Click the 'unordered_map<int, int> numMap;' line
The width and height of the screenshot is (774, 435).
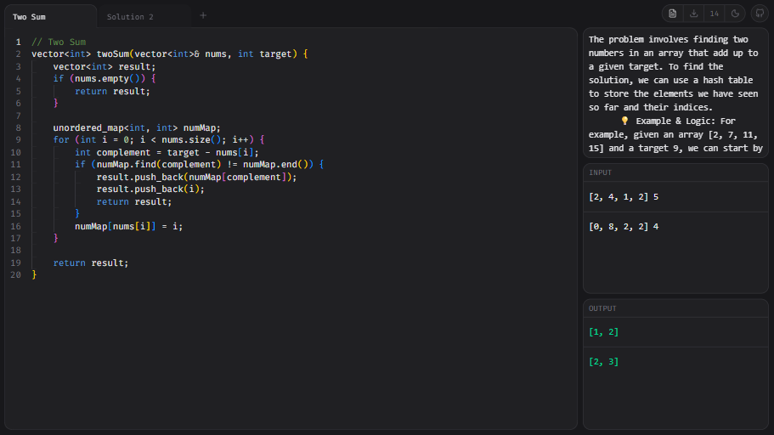137,128
